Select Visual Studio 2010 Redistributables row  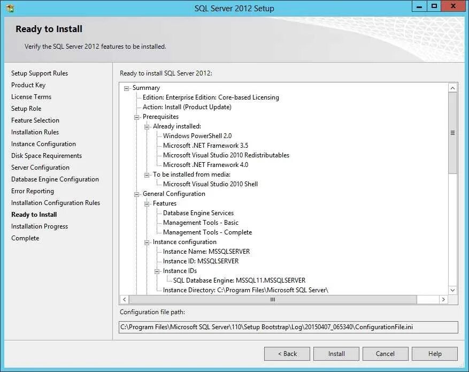pos(226,155)
